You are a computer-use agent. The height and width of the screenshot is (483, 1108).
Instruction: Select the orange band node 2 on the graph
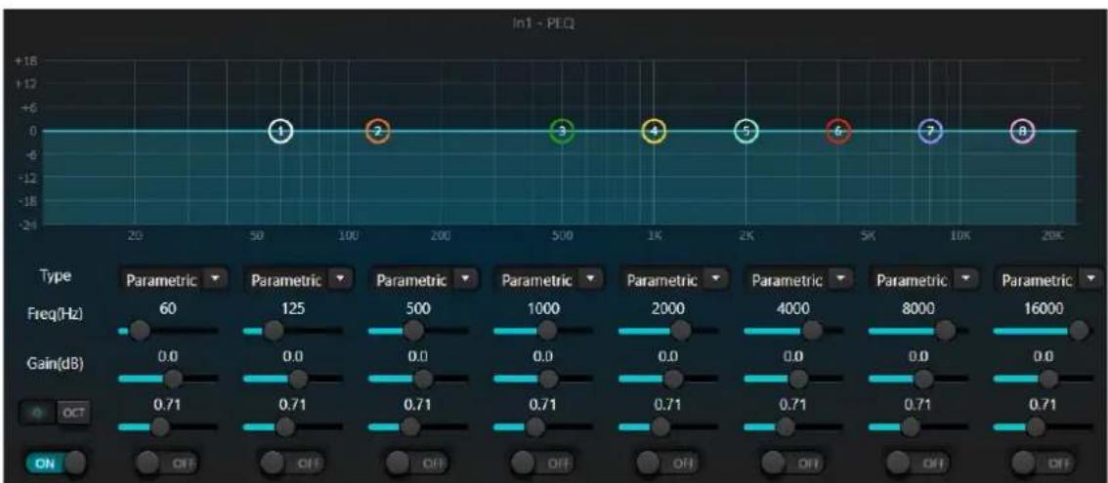click(x=377, y=131)
